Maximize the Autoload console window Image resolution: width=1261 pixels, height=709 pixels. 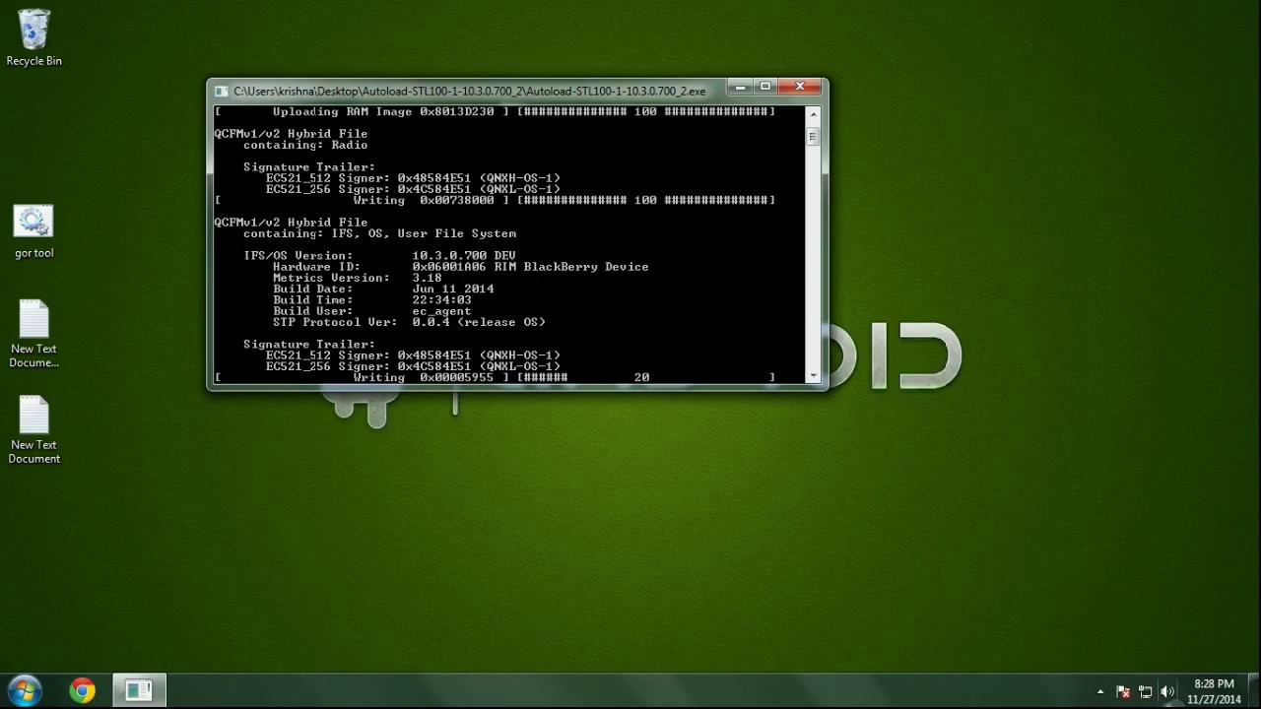point(765,87)
